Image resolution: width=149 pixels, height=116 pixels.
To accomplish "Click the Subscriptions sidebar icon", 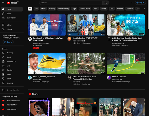I will (3, 18).
